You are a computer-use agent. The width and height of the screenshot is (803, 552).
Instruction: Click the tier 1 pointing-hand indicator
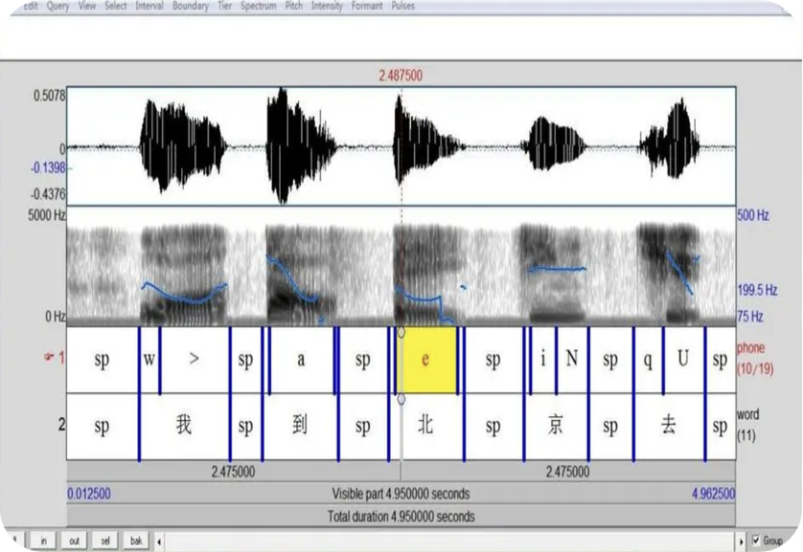point(50,357)
